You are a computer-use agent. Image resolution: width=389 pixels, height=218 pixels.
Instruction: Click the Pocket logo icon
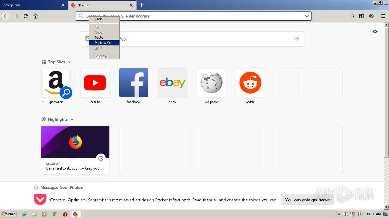pos(40,200)
